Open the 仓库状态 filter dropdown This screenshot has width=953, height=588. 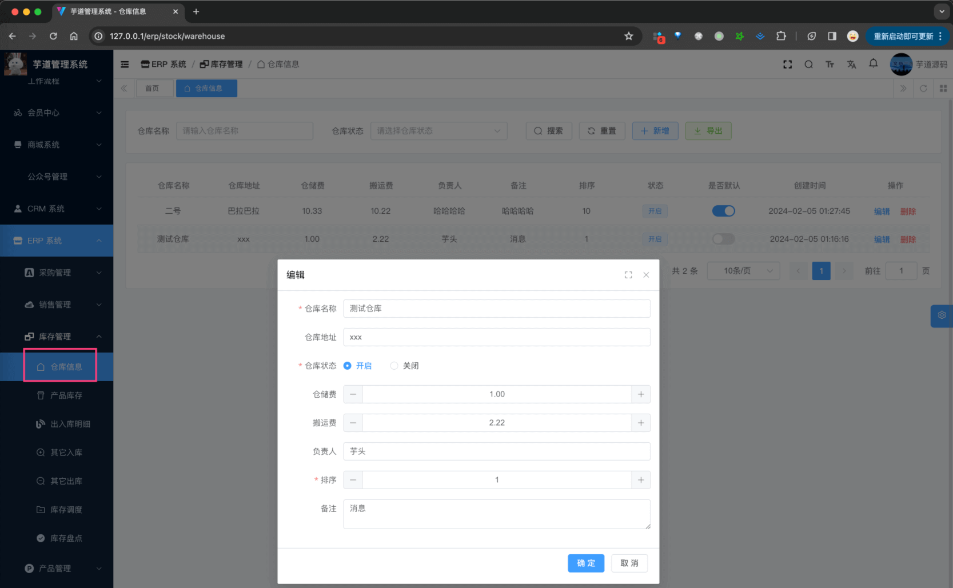point(438,131)
